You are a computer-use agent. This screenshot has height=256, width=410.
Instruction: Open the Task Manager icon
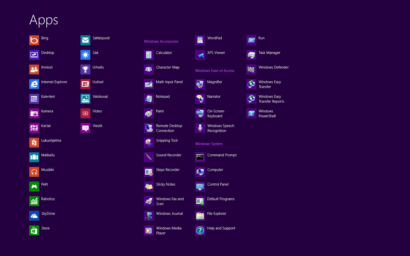[x=251, y=55]
